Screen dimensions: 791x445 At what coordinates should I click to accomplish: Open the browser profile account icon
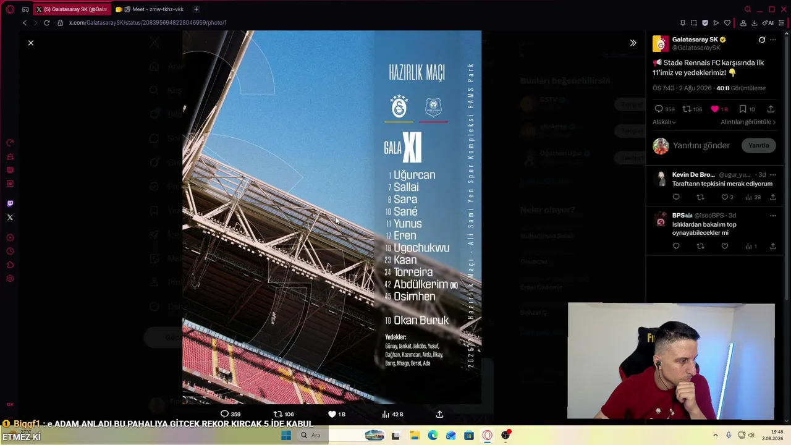coord(743,23)
